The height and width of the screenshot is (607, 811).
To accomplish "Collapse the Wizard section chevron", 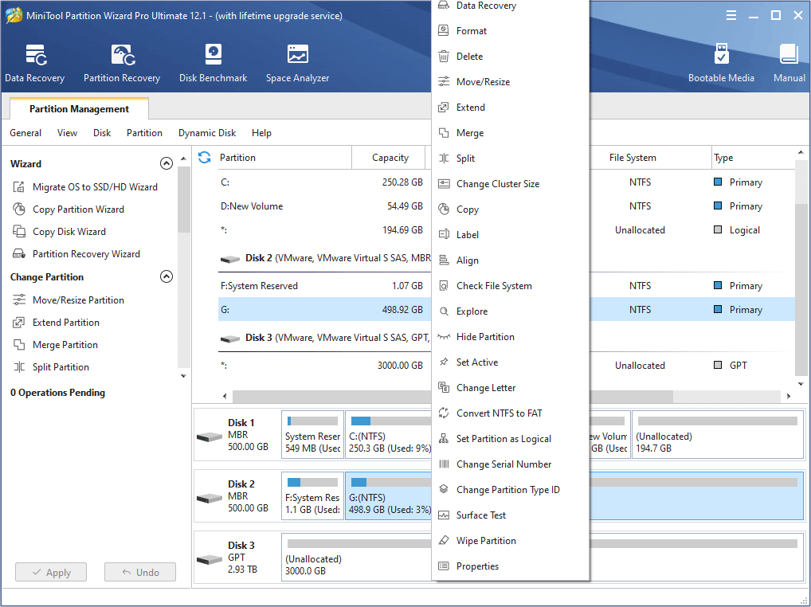I will pos(166,163).
